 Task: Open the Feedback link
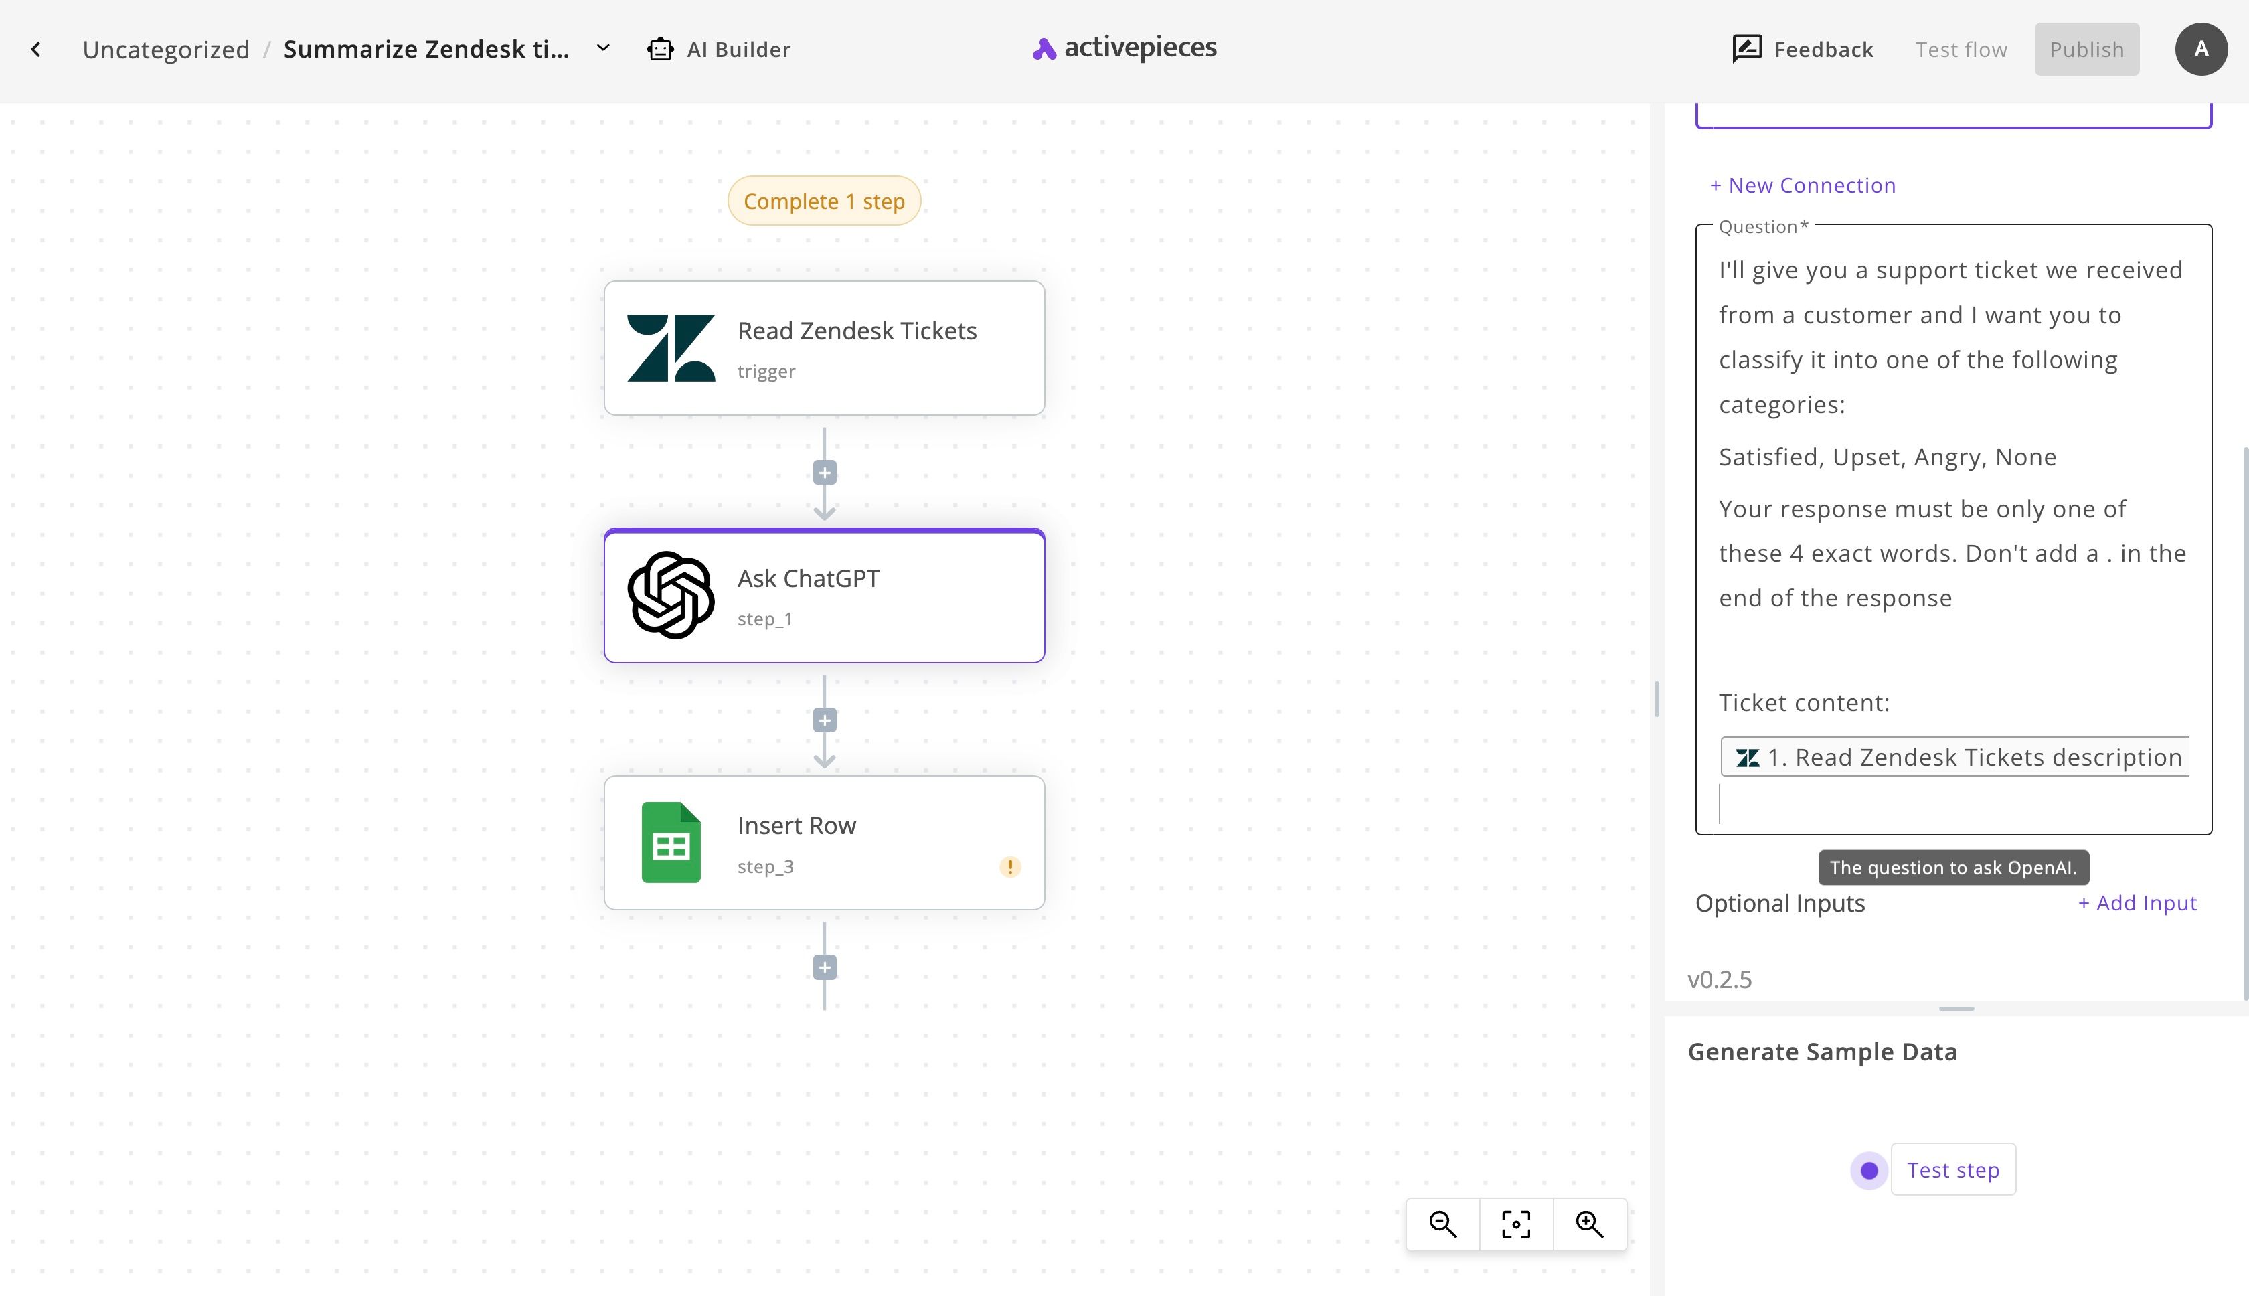click(1804, 50)
